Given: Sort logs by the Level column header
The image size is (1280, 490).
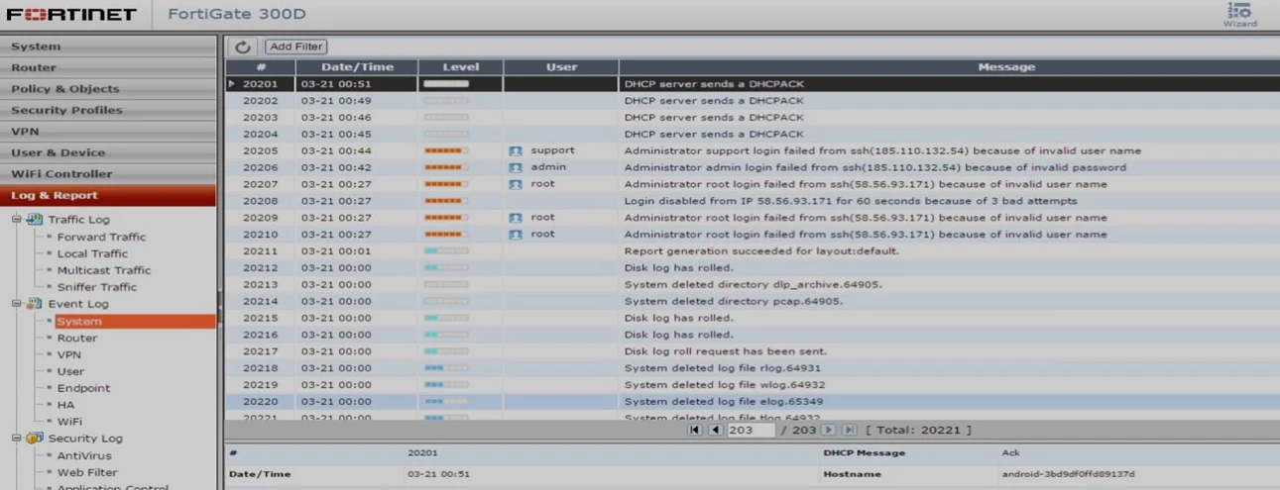Looking at the screenshot, I should click(460, 67).
